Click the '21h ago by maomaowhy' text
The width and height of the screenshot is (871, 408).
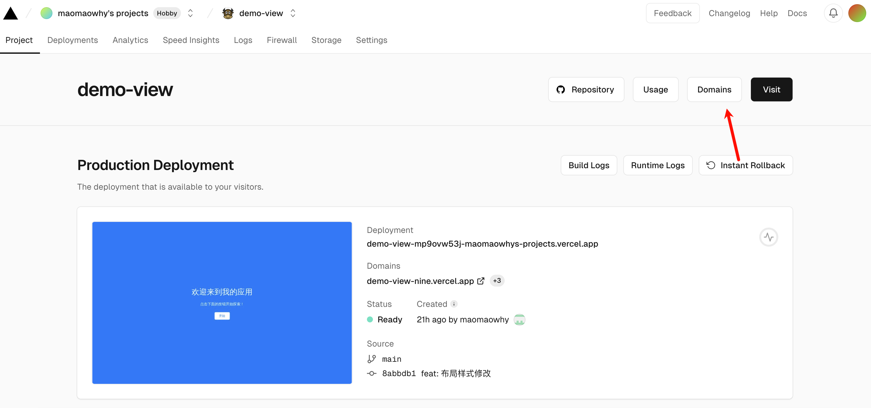(x=463, y=319)
